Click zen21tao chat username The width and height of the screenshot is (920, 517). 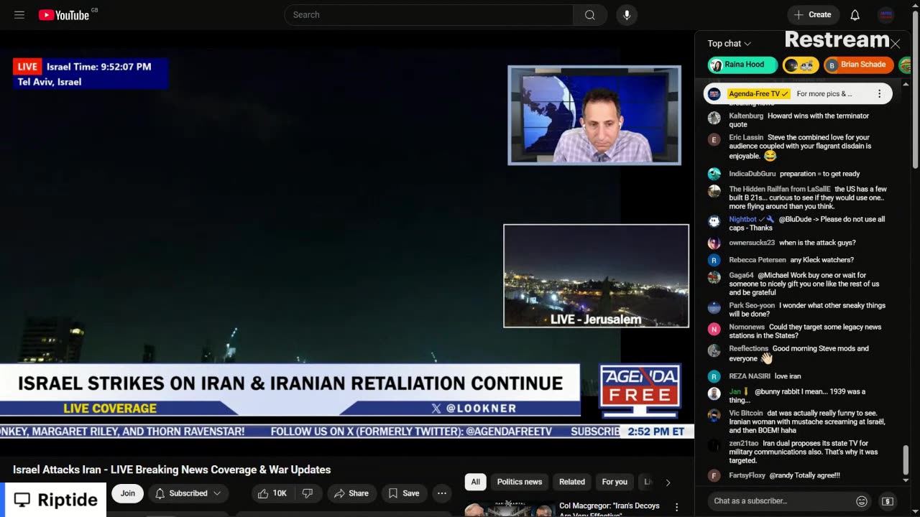[743, 444]
